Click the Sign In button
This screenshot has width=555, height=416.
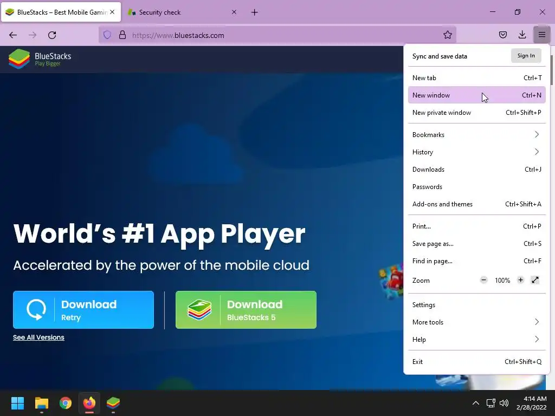click(x=526, y=56)
